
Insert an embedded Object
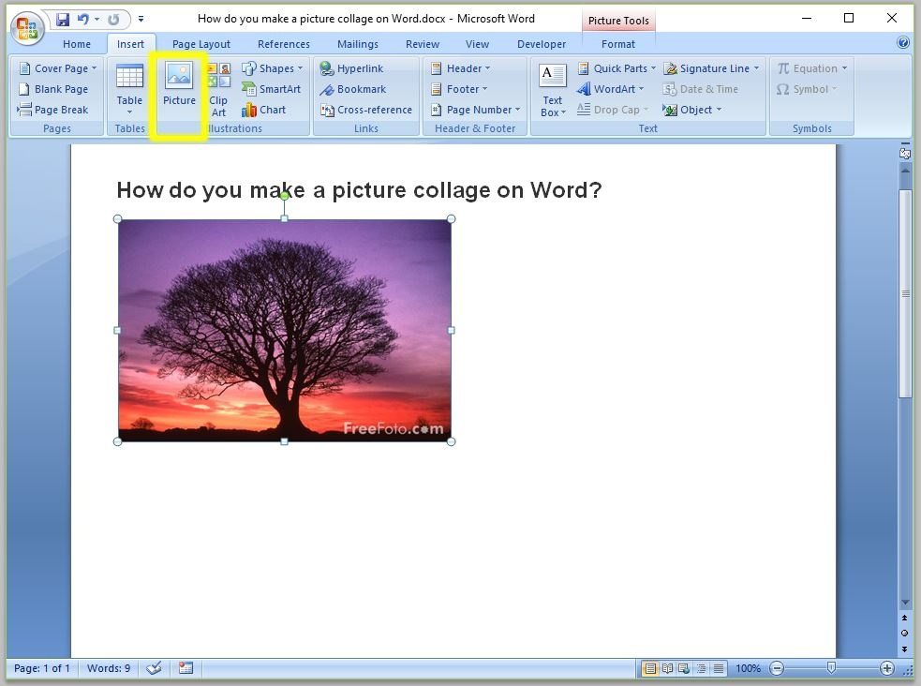[x=692, y=110]
